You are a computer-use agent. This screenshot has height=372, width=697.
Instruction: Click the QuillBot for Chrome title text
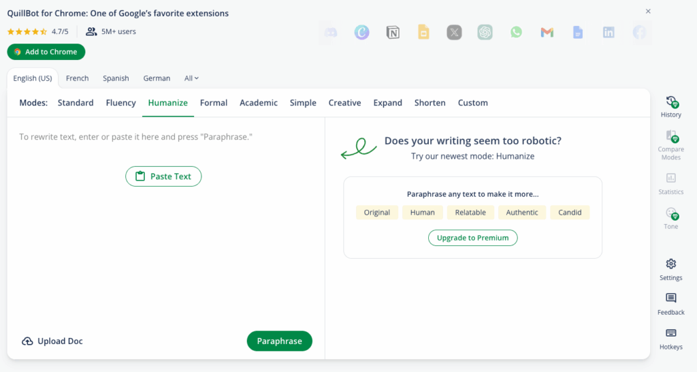118,14
